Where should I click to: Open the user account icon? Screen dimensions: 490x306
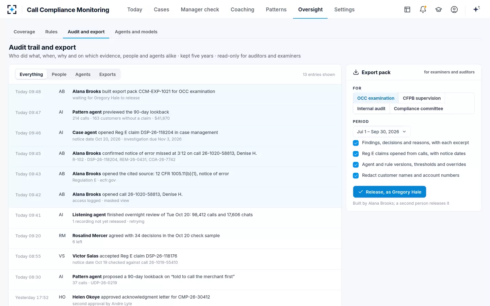click(x=454, y=10)
